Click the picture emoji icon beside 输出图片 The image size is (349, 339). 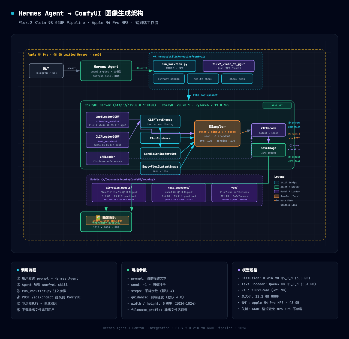tap(98, 217)
